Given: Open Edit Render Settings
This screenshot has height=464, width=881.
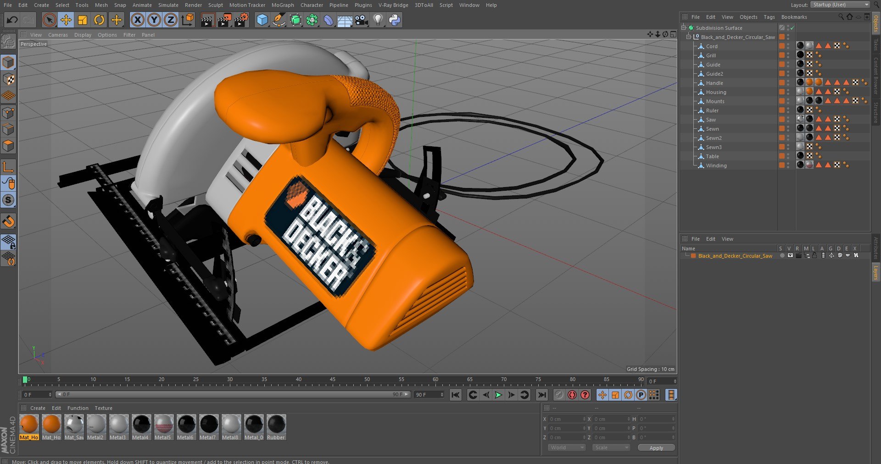Looking at the screenshot, I should point(241,20).
